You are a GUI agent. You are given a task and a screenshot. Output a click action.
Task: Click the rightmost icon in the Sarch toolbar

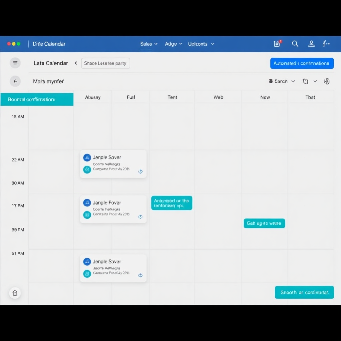(x=327, y=81)
